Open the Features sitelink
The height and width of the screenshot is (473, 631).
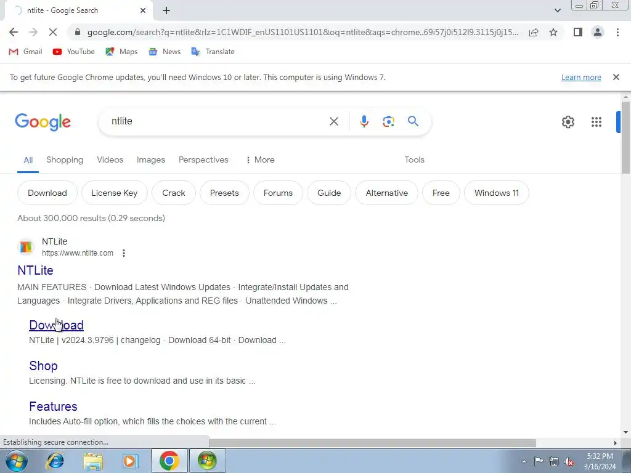point(53,406)
